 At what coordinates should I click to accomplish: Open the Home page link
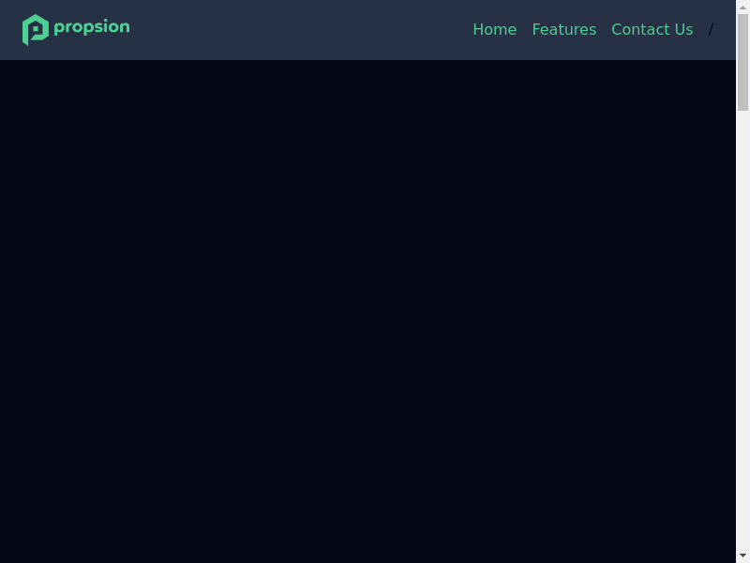494,30
